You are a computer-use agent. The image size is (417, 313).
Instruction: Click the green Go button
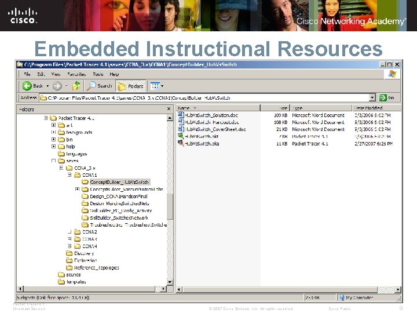(387, 98)
